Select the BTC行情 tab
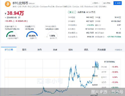The height and width of the screenshot is (96, 125). pyautogui.click(x=9, y=50)
